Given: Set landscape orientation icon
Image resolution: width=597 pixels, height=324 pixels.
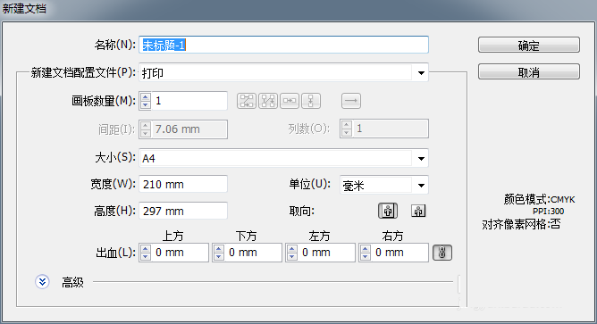Looking at the screenshot, I should 418,211.
